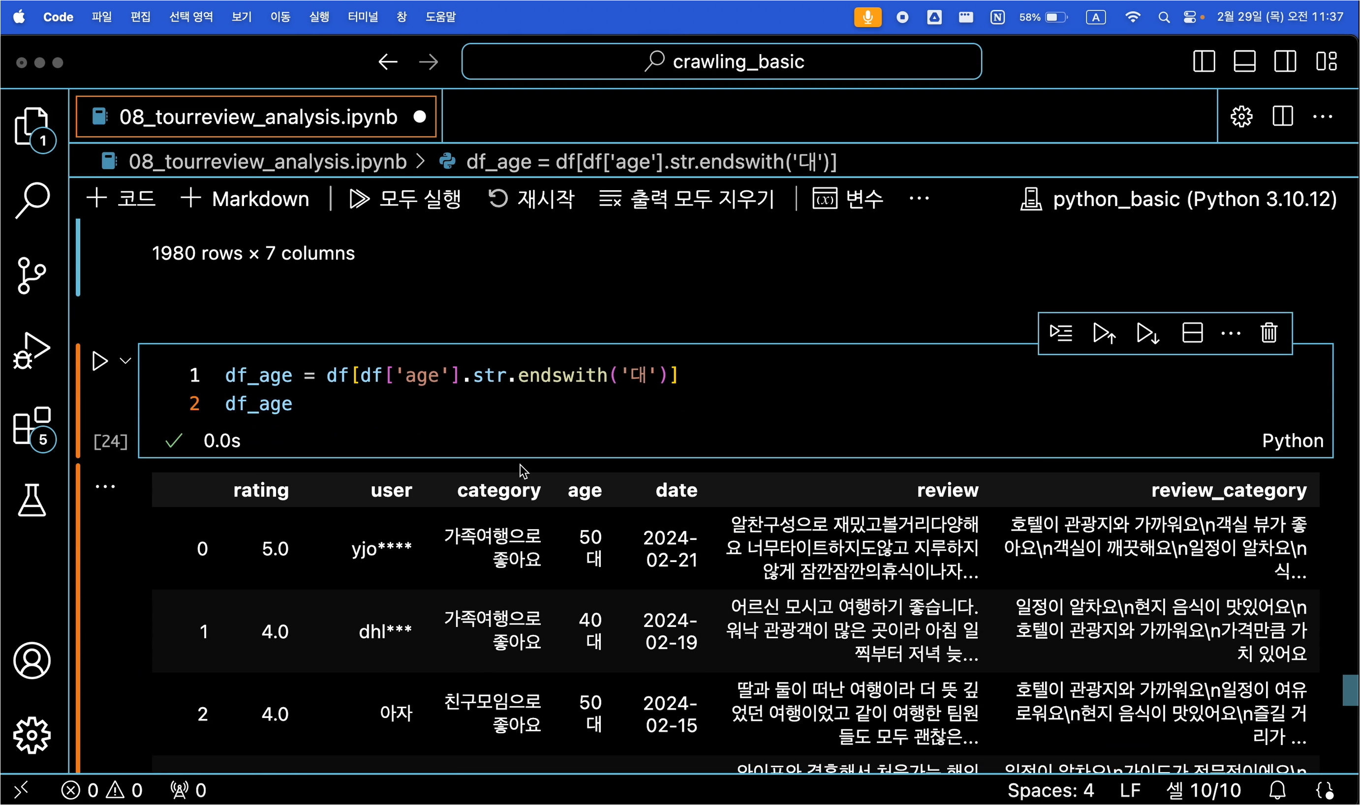This screenshot has height=805, width=1360.
Task: Expand the run options dropdown chevron
Action: click(x=125, y=361)
